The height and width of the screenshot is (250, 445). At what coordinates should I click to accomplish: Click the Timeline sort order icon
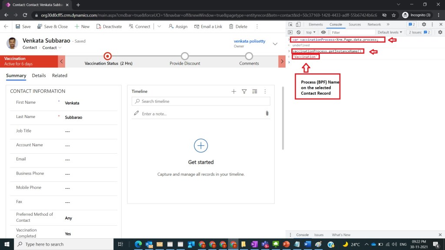point(255,92)
